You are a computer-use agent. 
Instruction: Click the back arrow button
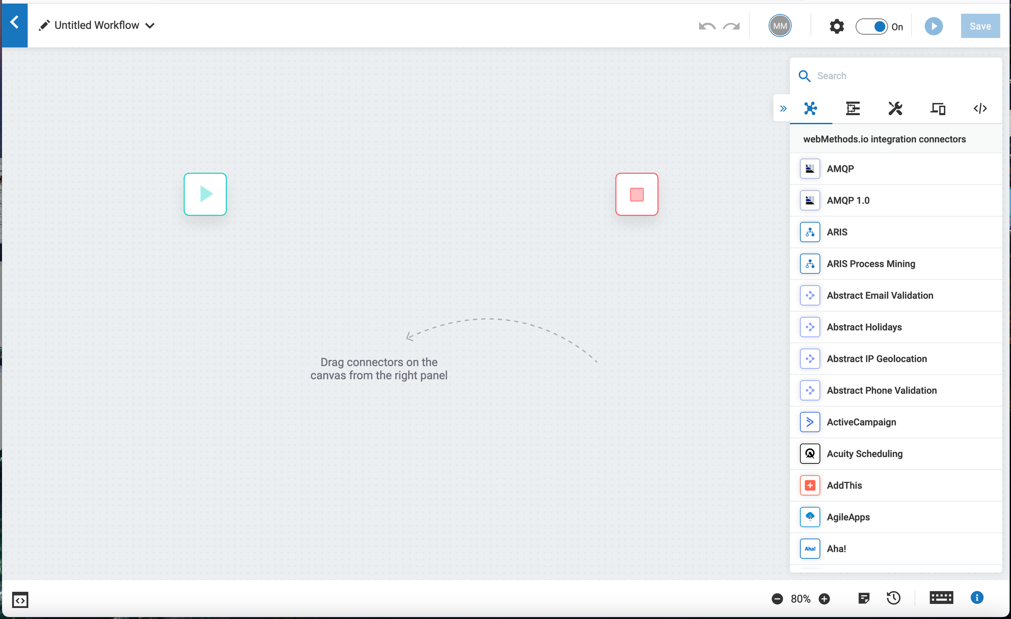click(x=15, y=23)
